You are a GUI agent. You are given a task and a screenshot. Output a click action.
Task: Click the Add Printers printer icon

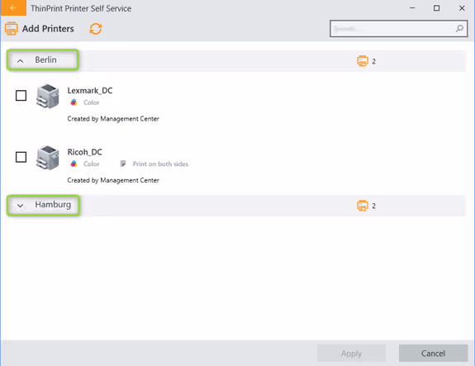coord(12,29)
